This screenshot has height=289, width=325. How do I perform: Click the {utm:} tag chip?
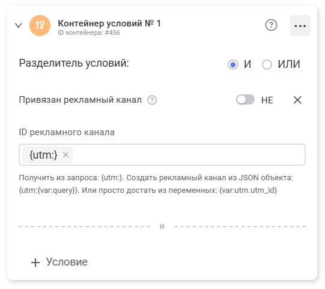pyautogui.click(x=47, y=155)
